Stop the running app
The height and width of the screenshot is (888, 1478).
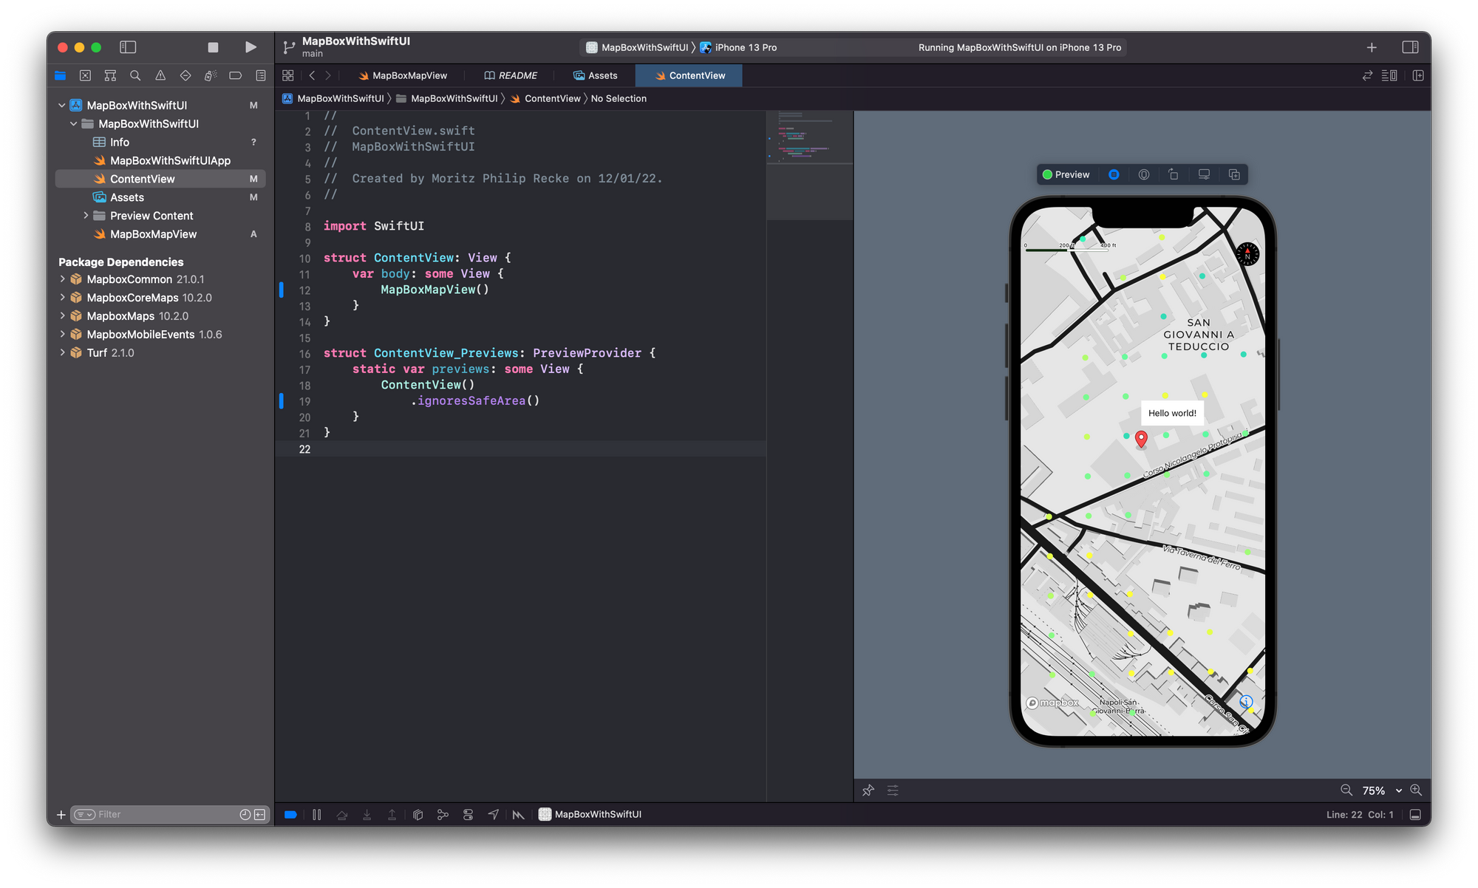(x=213, y=47)
